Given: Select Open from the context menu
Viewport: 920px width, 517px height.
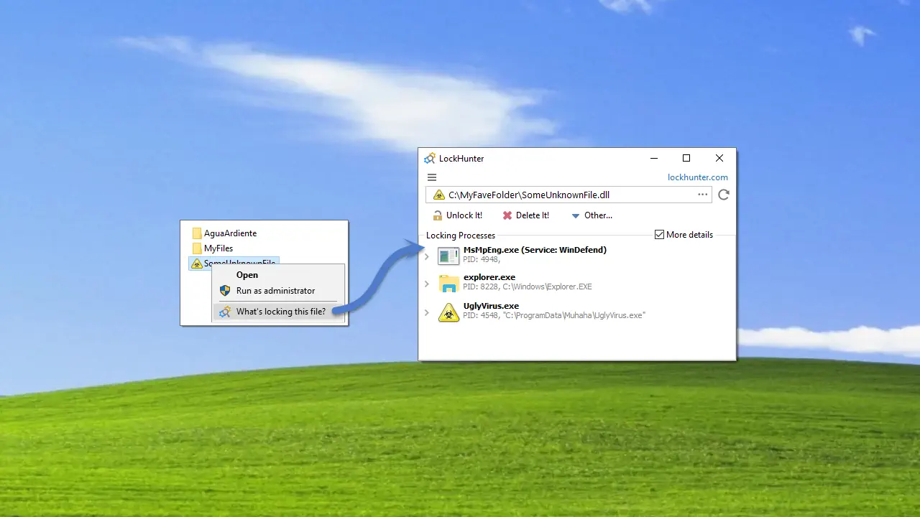Looking at the screenshot, I should pos(247,274).
